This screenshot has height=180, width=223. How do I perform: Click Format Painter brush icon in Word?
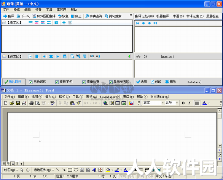[x=78, y=103]
